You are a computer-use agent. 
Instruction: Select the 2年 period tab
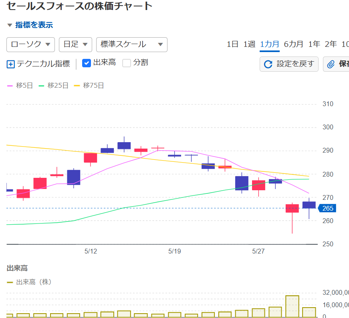pos(331,44)
